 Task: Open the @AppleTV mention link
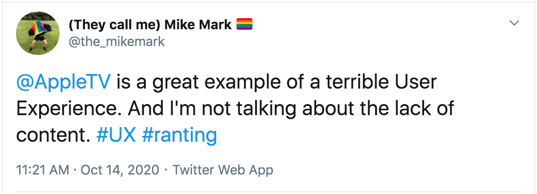click(x=62, y=82)
